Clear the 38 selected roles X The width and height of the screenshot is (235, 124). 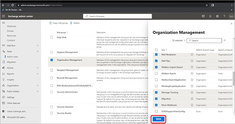[185, 40]
